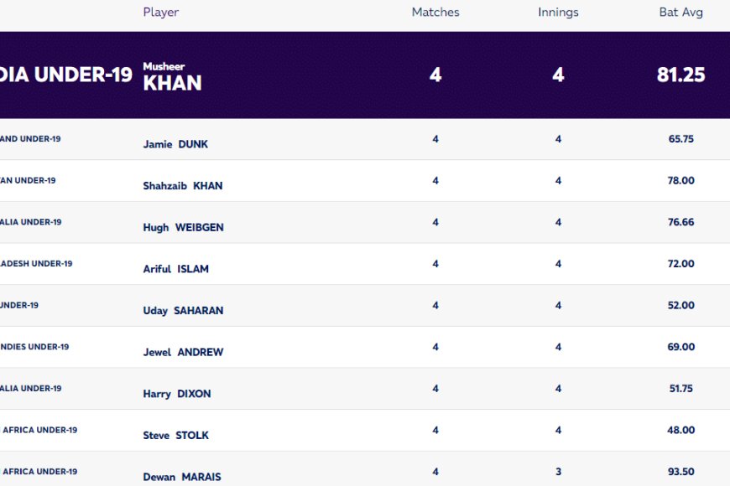
Task: View Uday Saharan's player details
Action: coord(183,311)
